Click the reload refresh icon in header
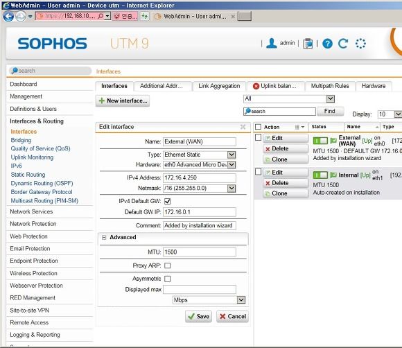The width and height of the screenshot is (402, 348). coord(343,44)
